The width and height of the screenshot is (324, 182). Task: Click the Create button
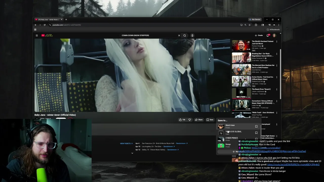pos(259,35)
